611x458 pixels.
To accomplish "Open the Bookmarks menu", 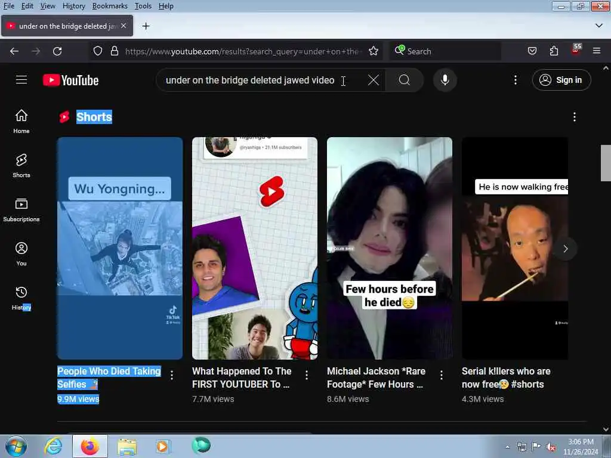I will (110, 6).
